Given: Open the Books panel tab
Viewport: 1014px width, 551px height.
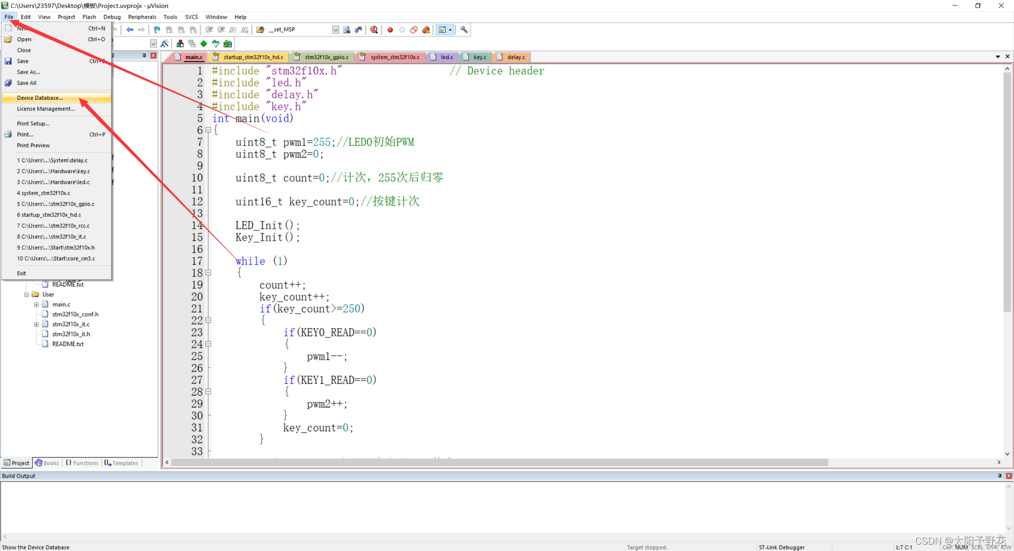Looking at the screenshot, I should 47,463.
